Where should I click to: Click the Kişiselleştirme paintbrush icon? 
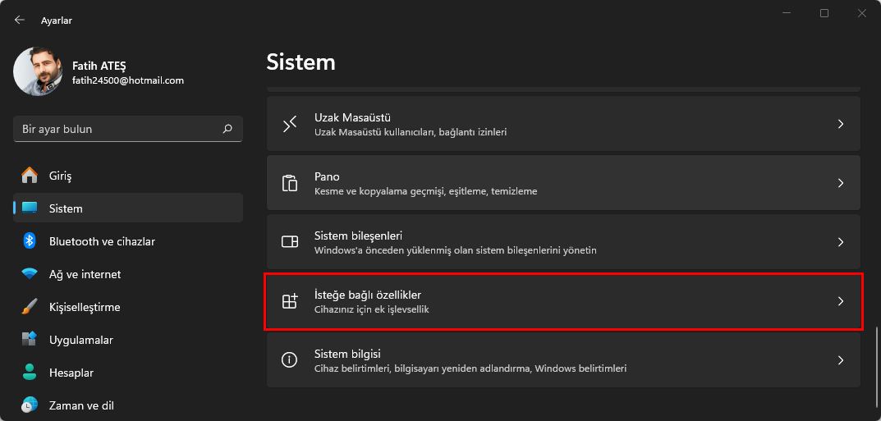coord(30,307)
